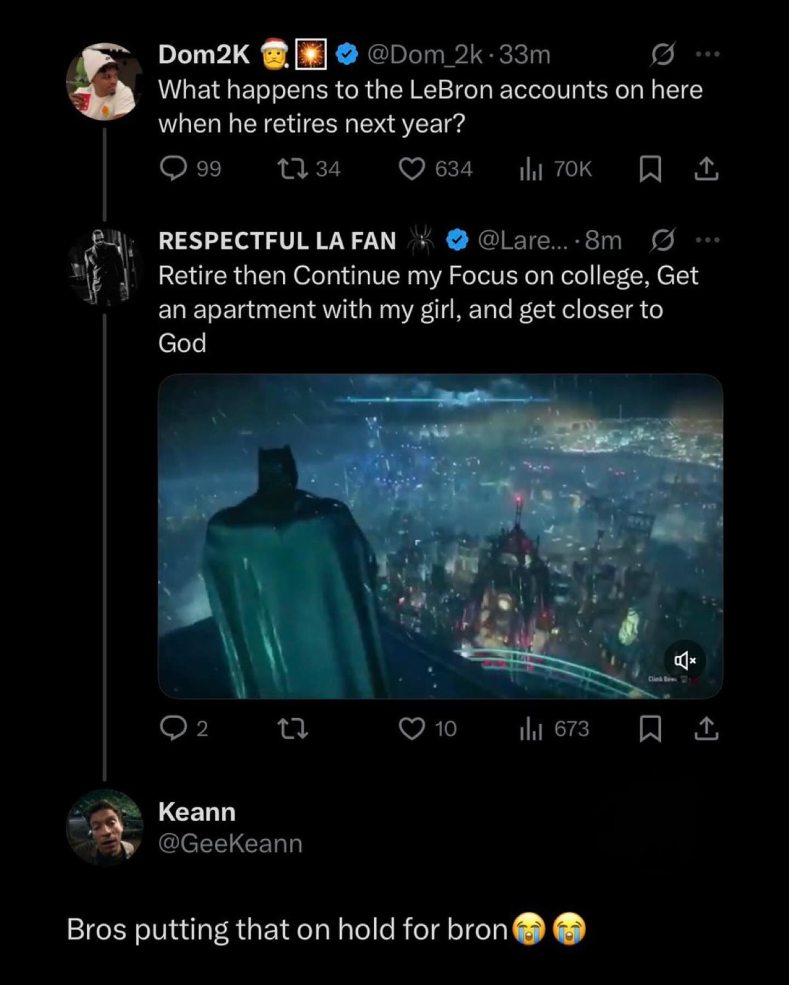The height and width of the screenshot is (985, 789).
Task: Open the @Dom_2k profile handle
Action: tap(425, 54)
